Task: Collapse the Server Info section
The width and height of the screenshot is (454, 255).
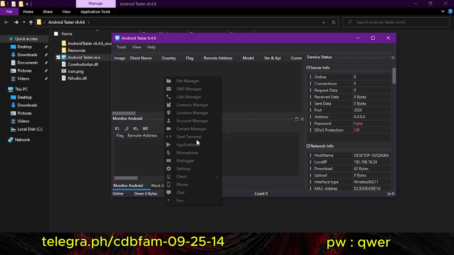Action: click(x=308, y=68)
